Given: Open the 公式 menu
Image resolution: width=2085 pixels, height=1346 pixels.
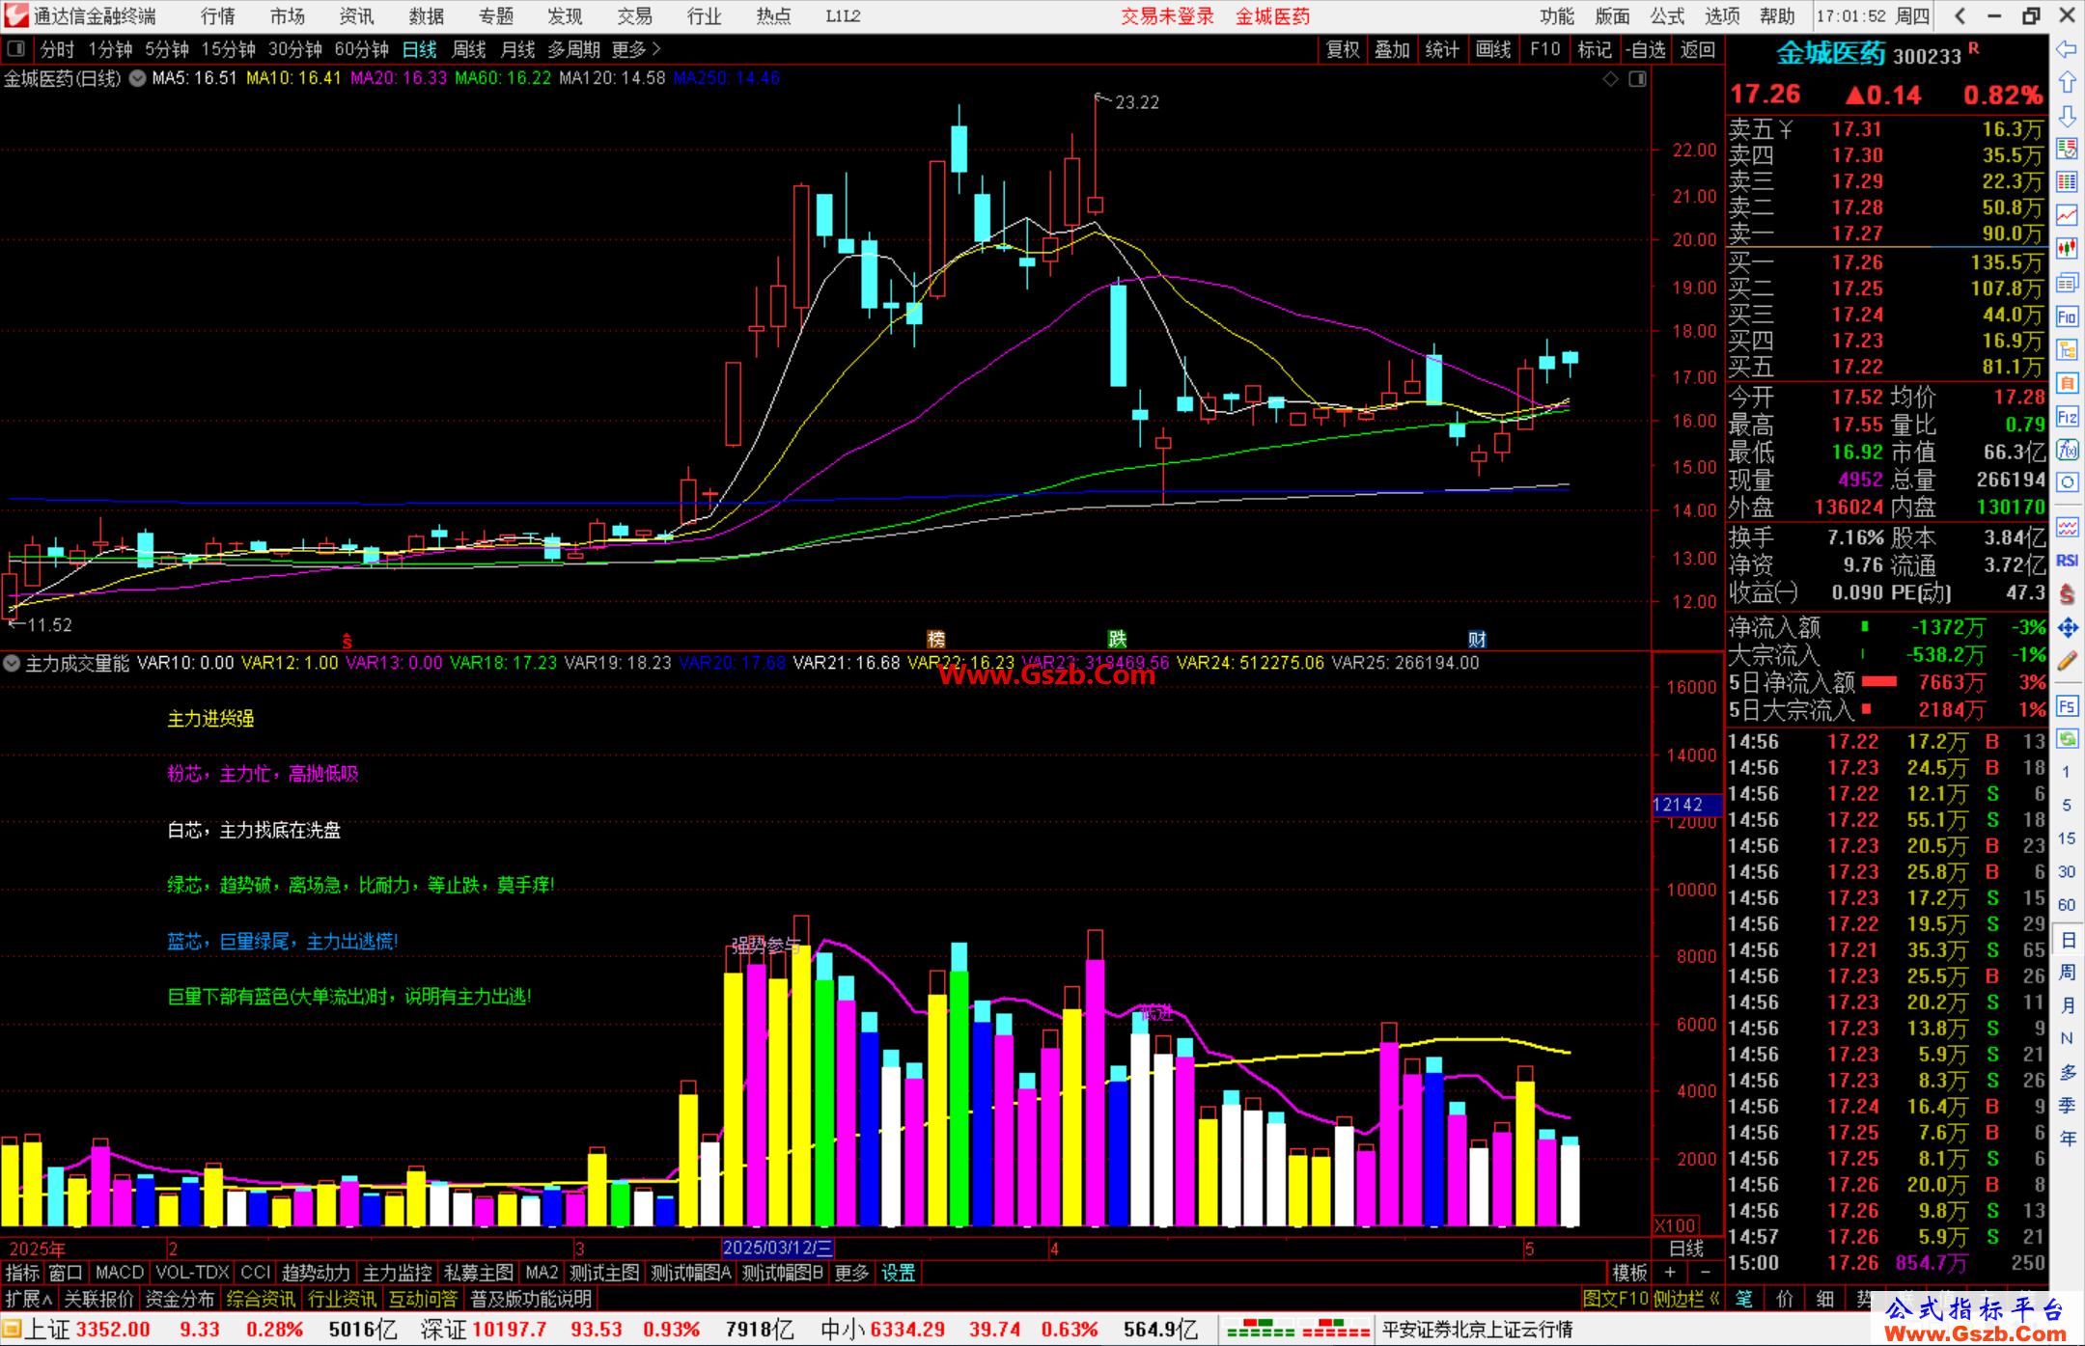Looking at the screenshot, I should 1667,16.
